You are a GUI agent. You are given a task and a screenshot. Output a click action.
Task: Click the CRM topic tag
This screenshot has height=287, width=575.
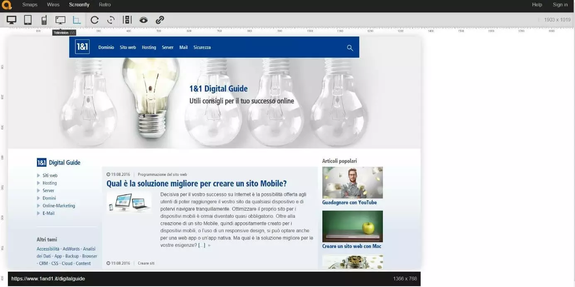pos(44,263)
